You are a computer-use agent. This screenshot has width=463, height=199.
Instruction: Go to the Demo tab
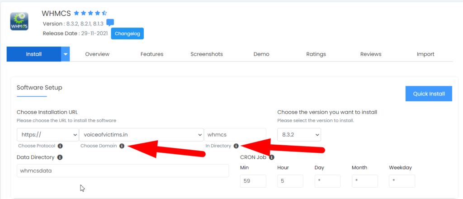pyautogui.click(x=261, y=54)
